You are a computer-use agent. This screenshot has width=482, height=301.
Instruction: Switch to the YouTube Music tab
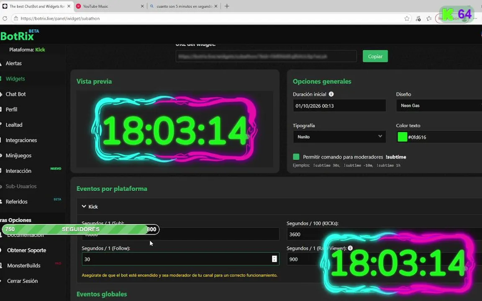[x=110, y=6]
